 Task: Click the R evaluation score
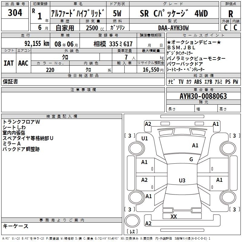pos(231,14)
